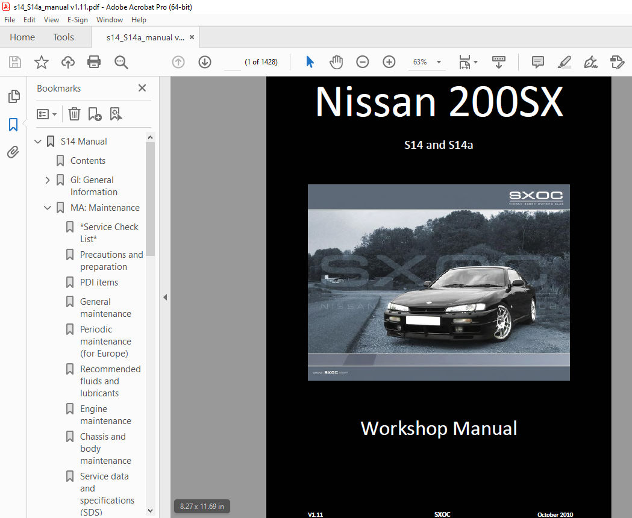
Task: Click the 63% zoom value field
Action: (420, 62)
